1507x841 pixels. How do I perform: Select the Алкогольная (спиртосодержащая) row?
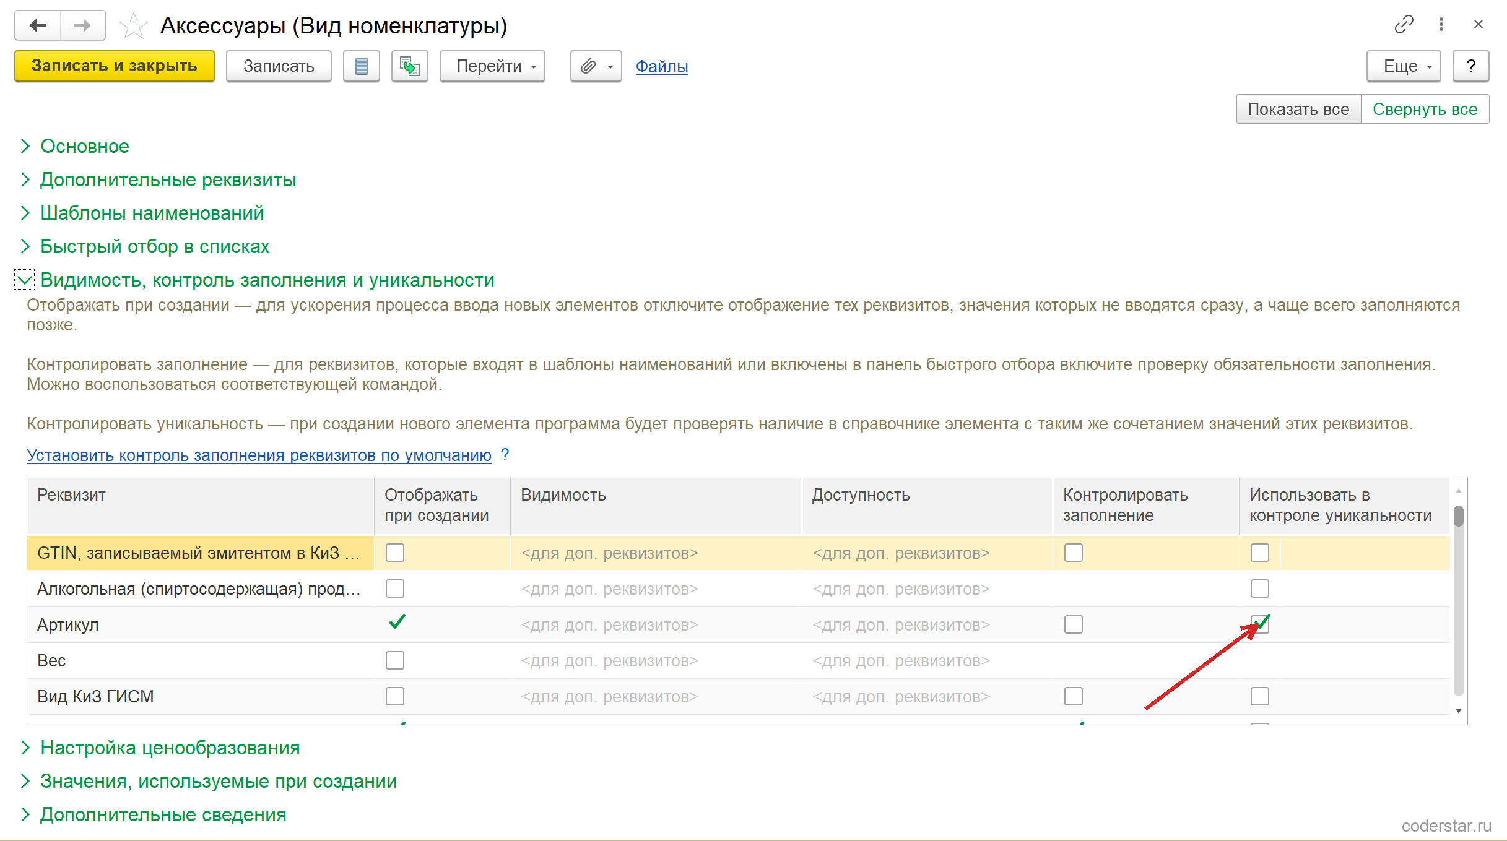pos(201,589)
